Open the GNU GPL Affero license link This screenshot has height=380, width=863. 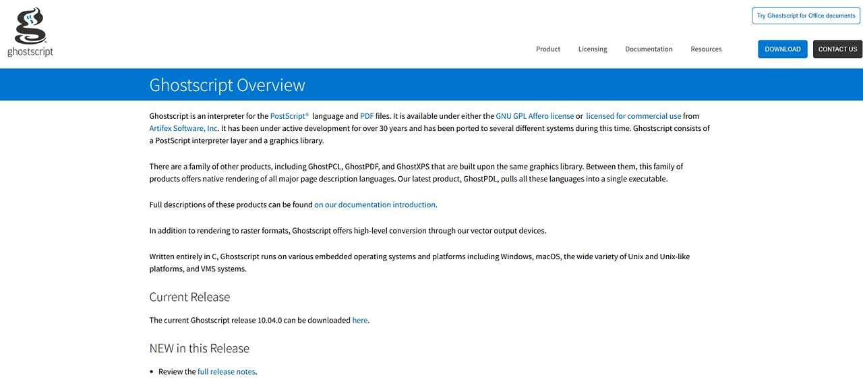pos(535,116)
